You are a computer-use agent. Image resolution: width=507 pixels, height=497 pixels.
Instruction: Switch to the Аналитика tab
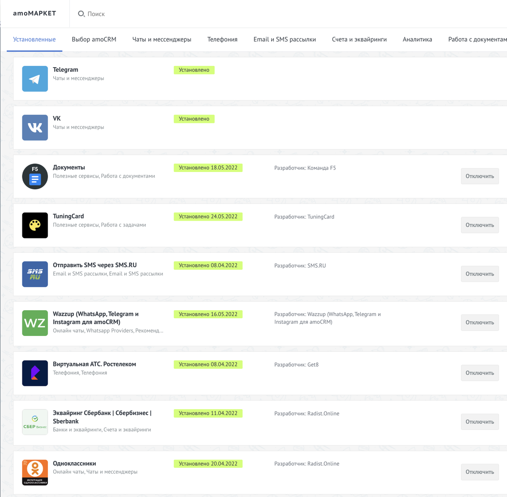pyautogui.click(x=417, y=39)
